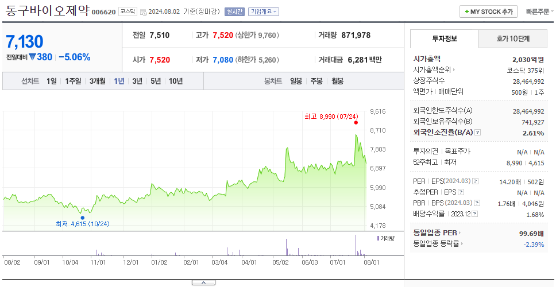Click the 거래량 871,978 value

pyautogui.click(x=356, y=35)
